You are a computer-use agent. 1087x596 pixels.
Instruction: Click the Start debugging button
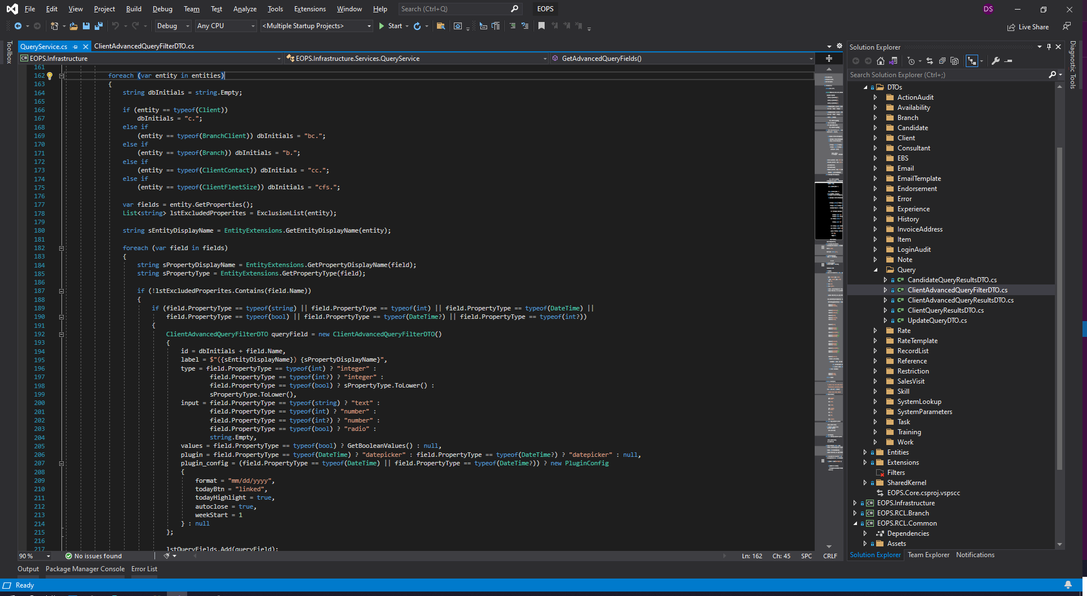[390, 26]
